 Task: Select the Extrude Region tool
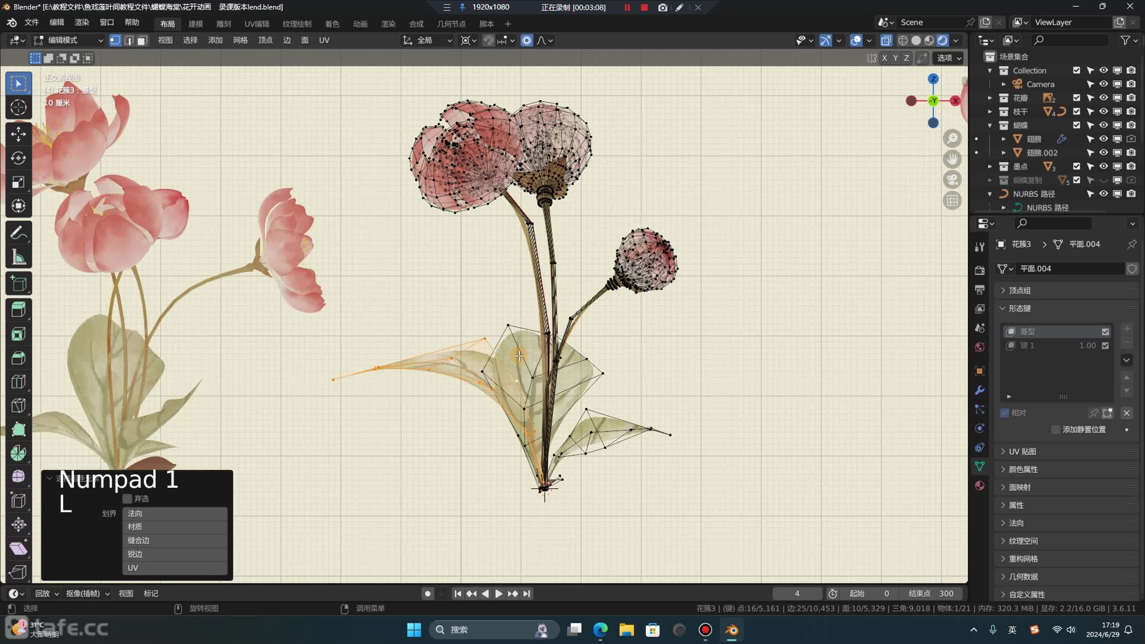point(18,309)
